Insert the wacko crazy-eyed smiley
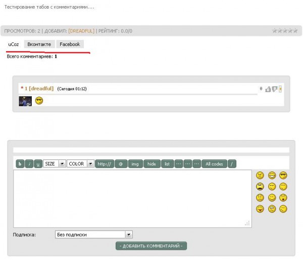This screenshot has height=260, width=303. [272, 209]
